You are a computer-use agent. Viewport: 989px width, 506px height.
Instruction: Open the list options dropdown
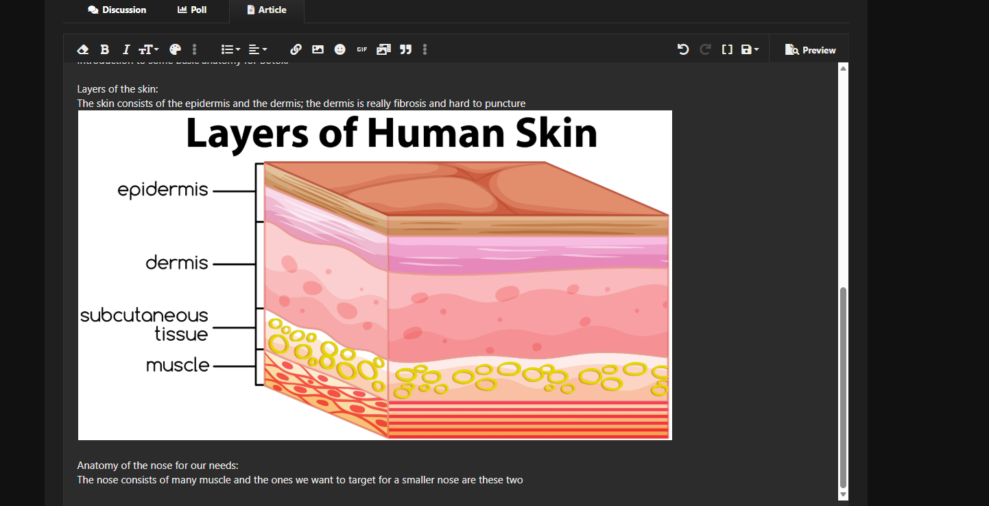coord(230,49)
